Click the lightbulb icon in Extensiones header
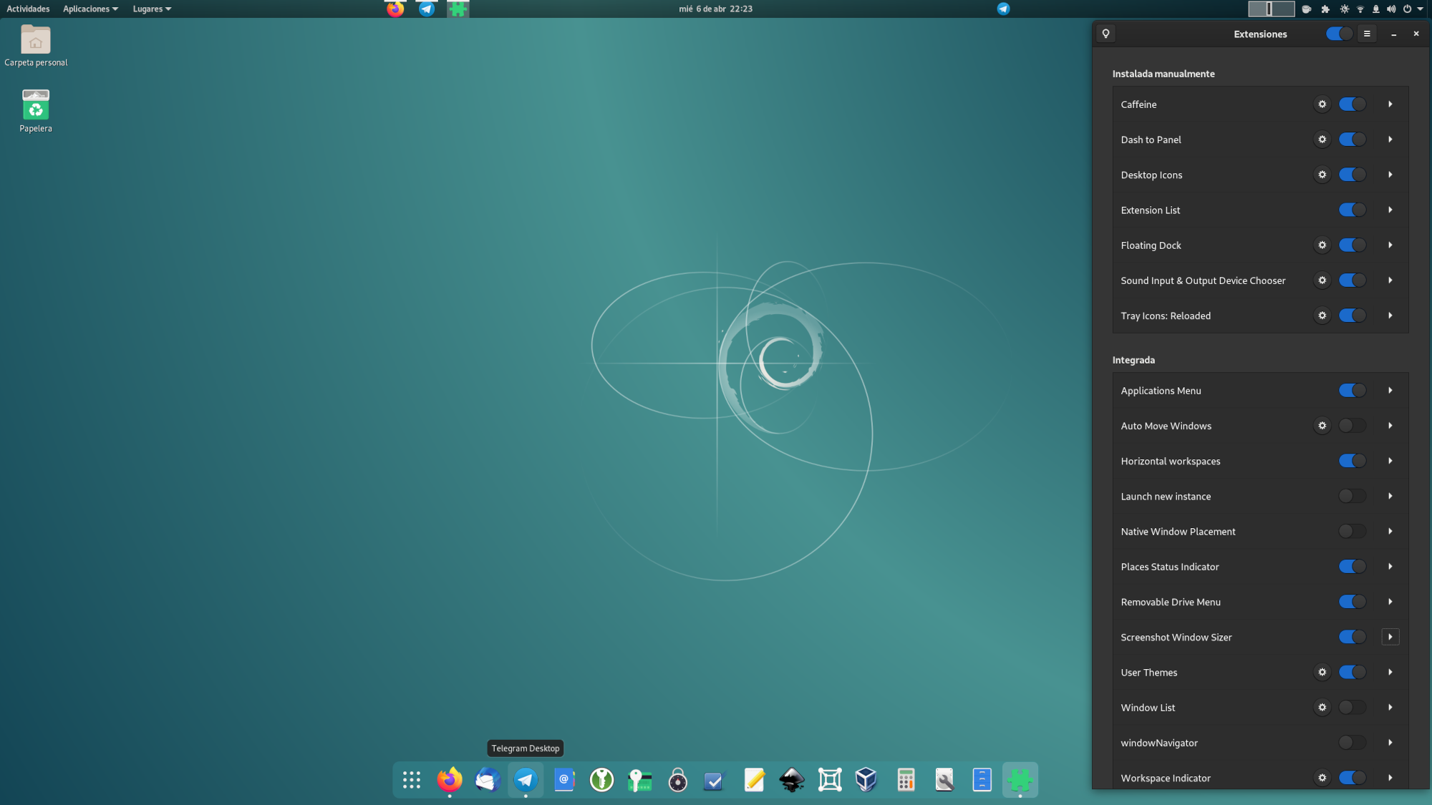The width and height of the screenshot is (1432, 805). (x=1106, y=34)
